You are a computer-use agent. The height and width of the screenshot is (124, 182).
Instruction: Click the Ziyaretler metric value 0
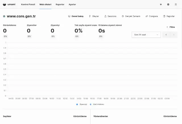(x=29, y=31)
